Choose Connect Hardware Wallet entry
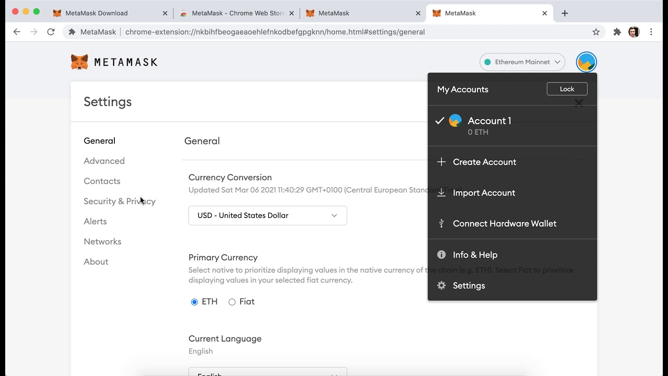 pos(512,224)
